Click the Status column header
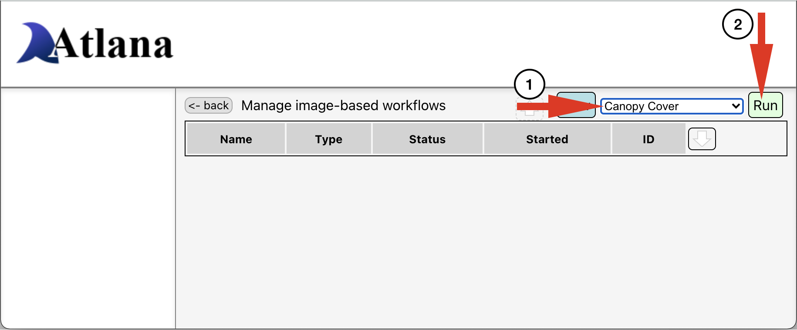The height and width of the screenshot is (330, 797). pos(427,139)
